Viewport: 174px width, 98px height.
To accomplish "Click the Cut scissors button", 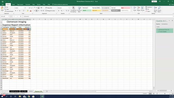I will 6,7.
